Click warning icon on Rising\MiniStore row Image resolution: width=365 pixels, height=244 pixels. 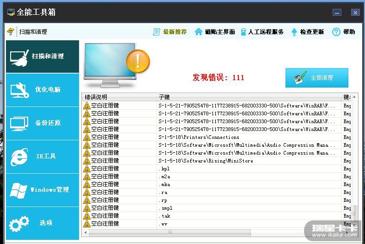pos(86,161)
